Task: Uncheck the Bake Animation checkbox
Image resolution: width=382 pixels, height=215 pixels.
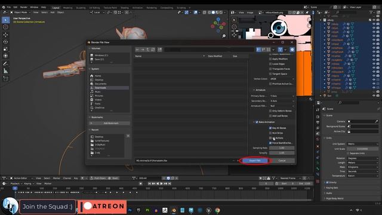Action: pos(257,122)
